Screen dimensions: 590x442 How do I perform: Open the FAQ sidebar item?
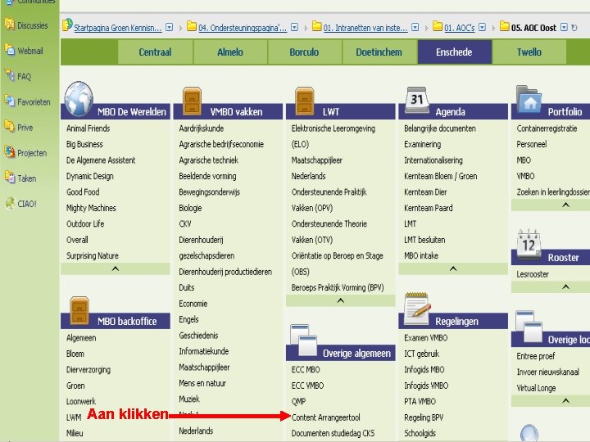pyautogui.click(x=18, y=76)
